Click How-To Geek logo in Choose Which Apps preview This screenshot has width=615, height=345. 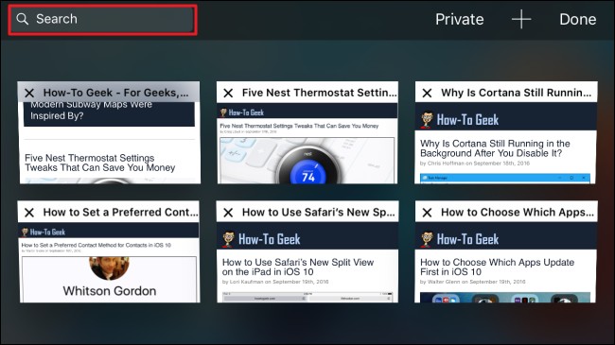pos(460,239)
